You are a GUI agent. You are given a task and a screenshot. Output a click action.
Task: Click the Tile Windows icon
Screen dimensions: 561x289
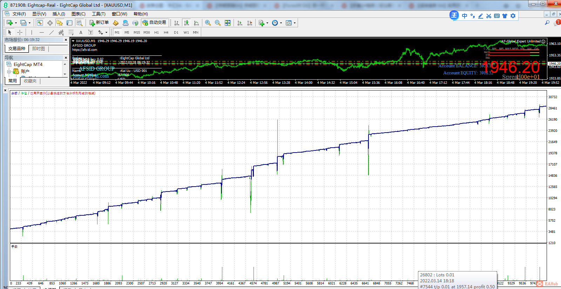pos(228,23)
